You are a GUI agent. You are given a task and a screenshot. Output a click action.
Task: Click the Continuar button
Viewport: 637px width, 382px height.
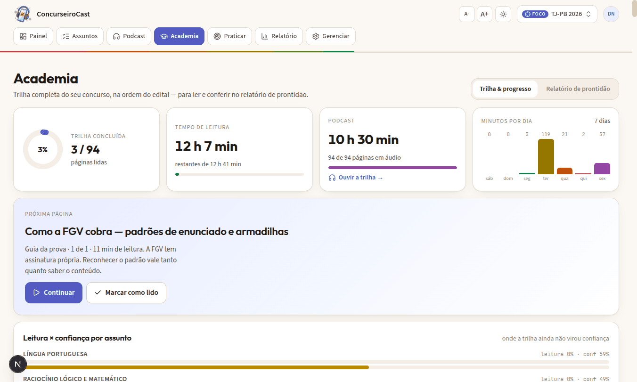[54, 293]
